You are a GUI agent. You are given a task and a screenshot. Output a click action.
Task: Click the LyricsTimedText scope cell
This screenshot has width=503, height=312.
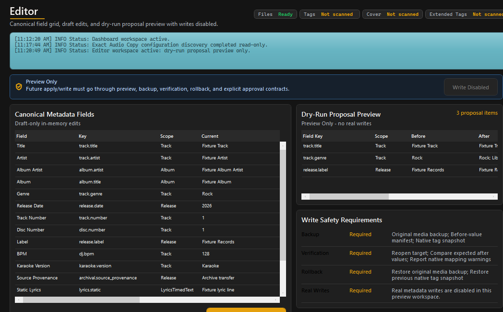(x=177, y=290)
